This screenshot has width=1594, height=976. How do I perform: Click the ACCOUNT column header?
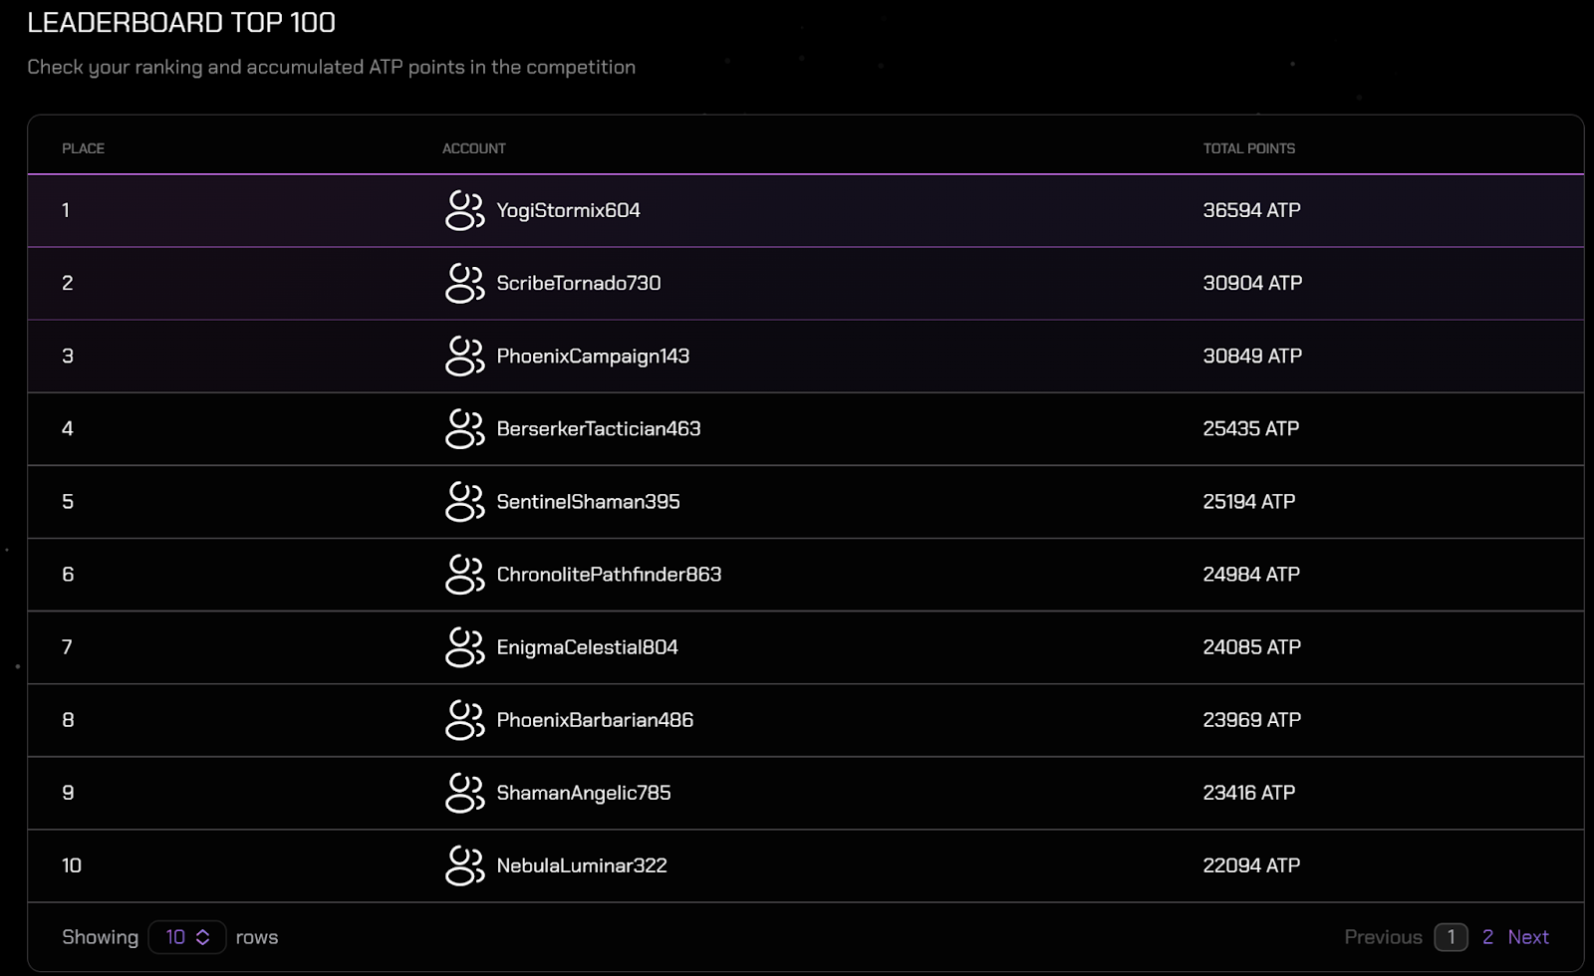tap(474, 148)
